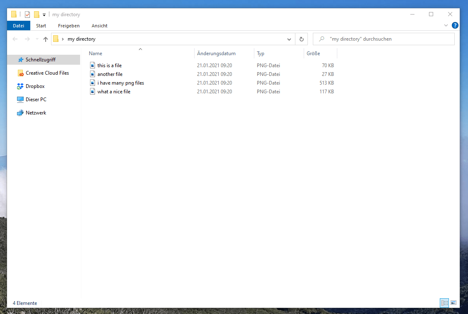The height and width of the screenshot is (314, 468).
Task: Open the Windows Explorer help icon
Action: 455,25
